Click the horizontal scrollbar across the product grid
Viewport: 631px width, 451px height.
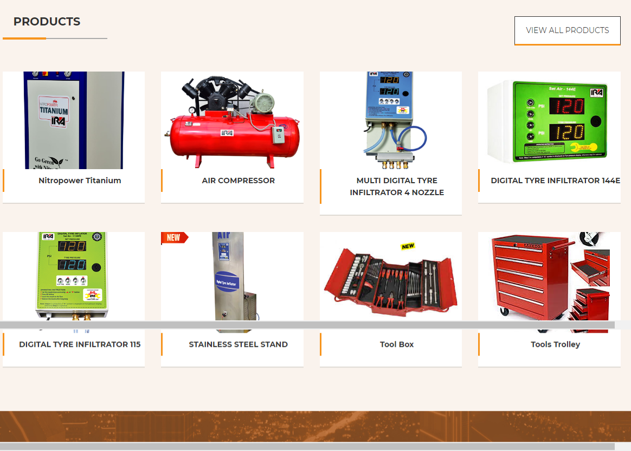(x=307, y=325)
